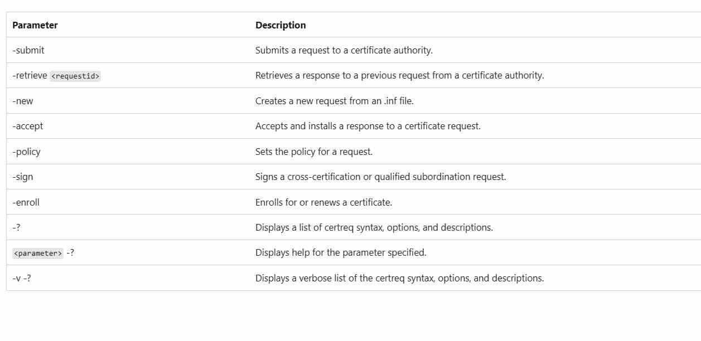701x341 pixels.
Task: Click the -submit parameter cell
Action: point(28,50)
